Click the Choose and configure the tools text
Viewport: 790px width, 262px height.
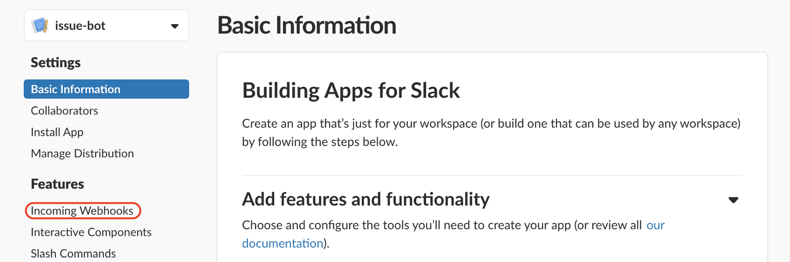[x=441, y=225]
